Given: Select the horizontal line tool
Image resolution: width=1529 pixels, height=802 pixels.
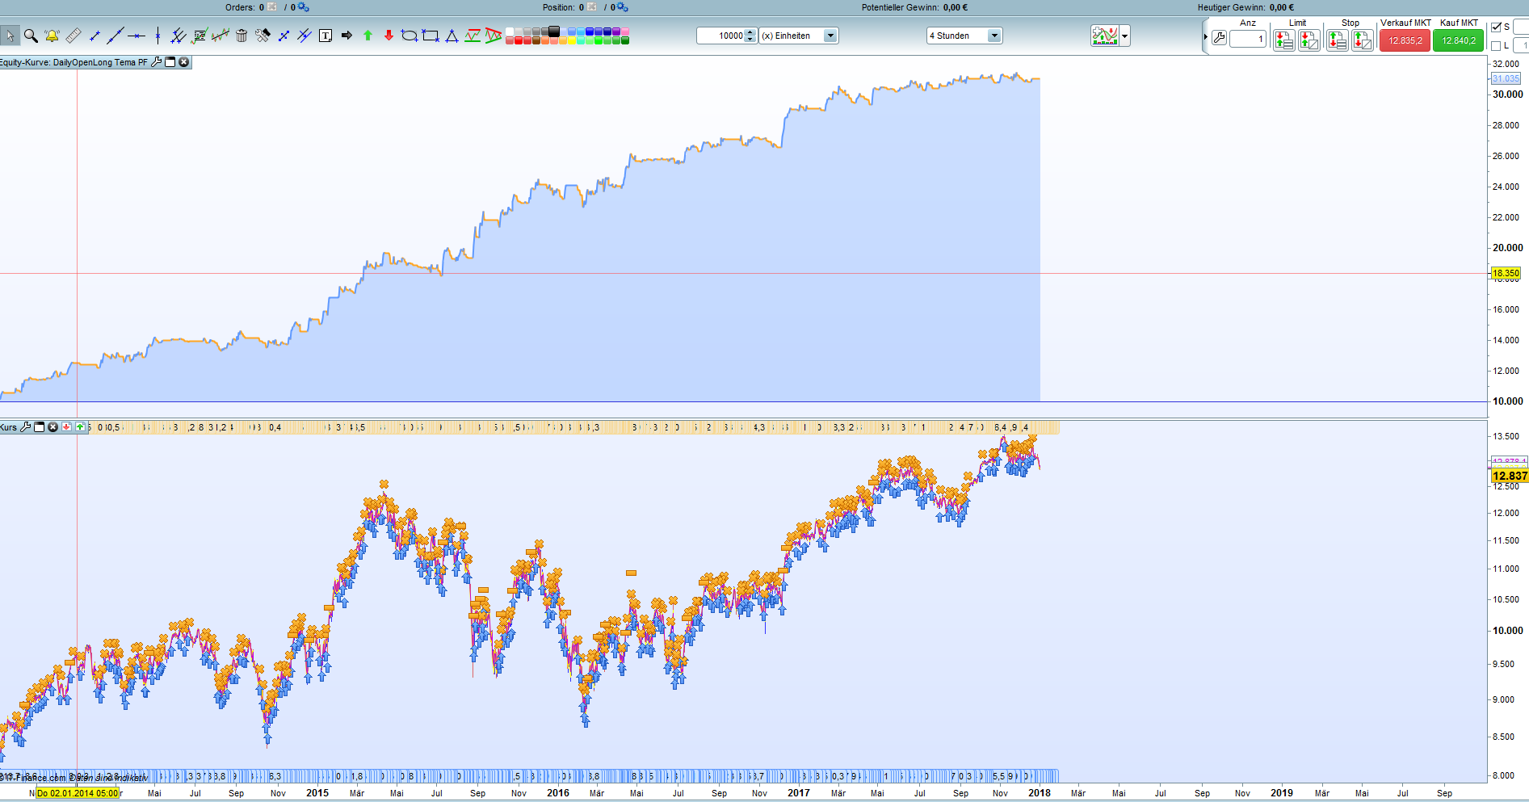Looking at the screenshot, I should (x=137, y=36).
